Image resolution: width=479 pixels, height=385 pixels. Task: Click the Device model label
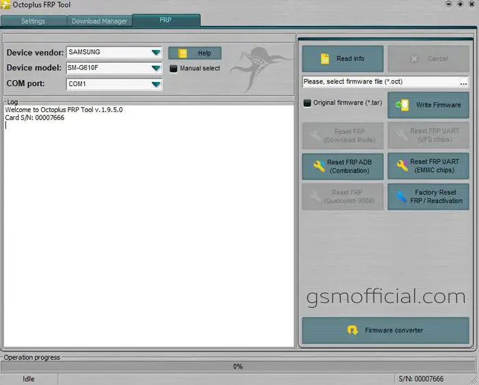tap(34, 68)
